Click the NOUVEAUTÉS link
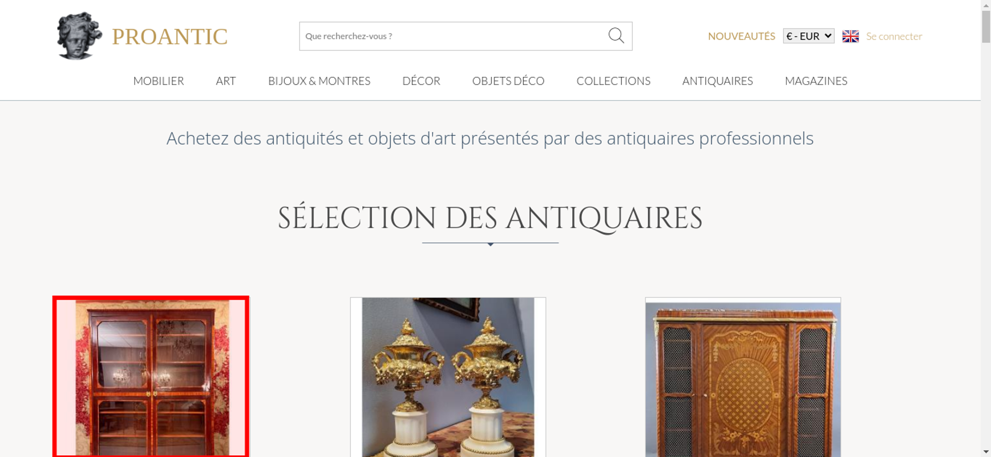 [x=741, y=36]
